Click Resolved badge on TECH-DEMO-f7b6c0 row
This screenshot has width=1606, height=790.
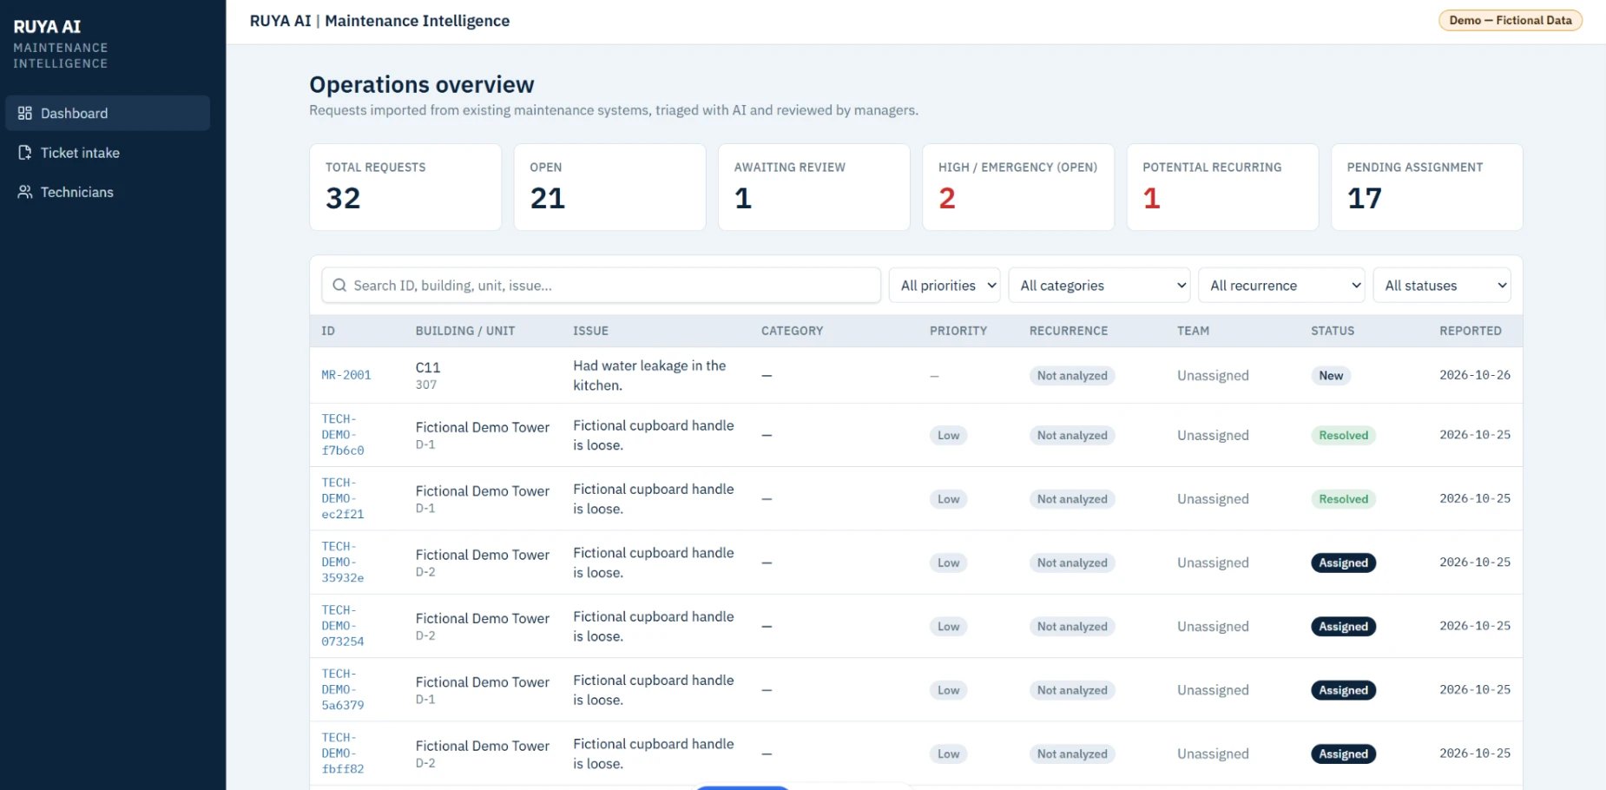coord(1343,435)
